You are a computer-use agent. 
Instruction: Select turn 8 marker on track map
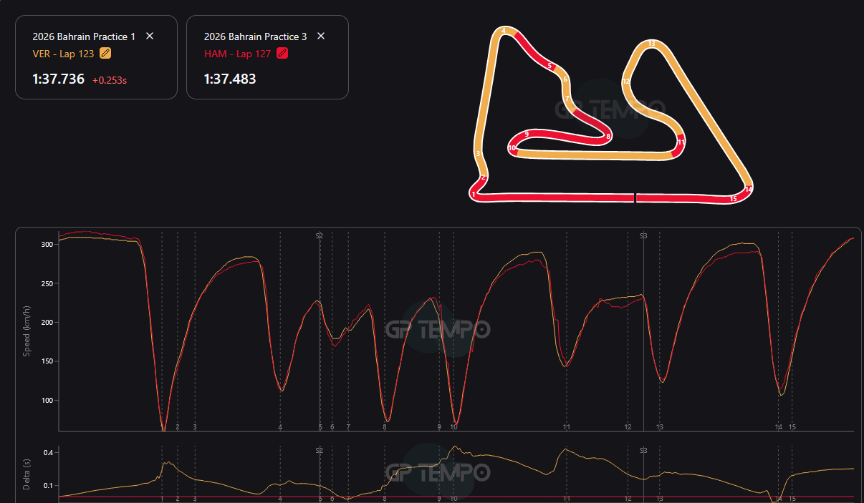pos(608,136)
